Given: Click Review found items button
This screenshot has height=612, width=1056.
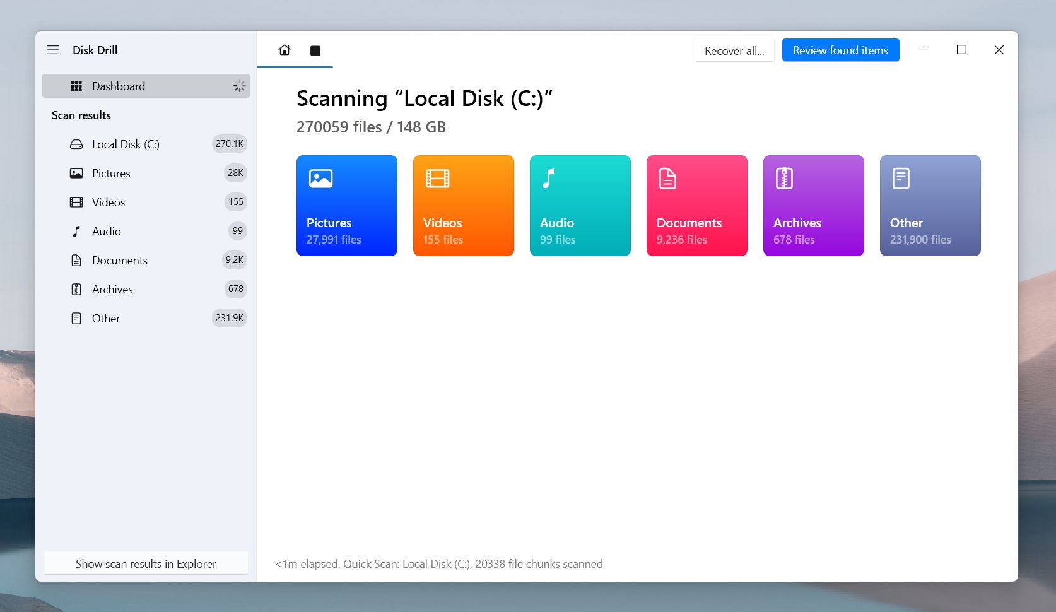Looking at the screenshot, I should (x=840, y=50).
